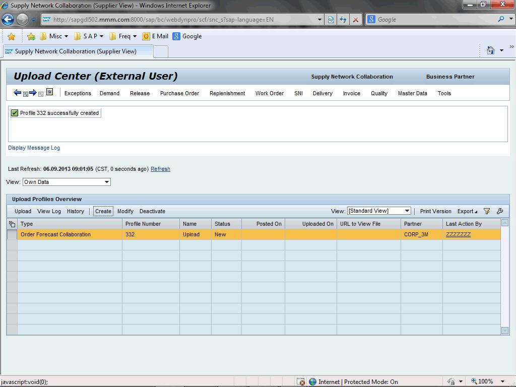This screenshot has height=387, width=516.
Task: Select row checkbox for profile 332
Action: (12, 234)
